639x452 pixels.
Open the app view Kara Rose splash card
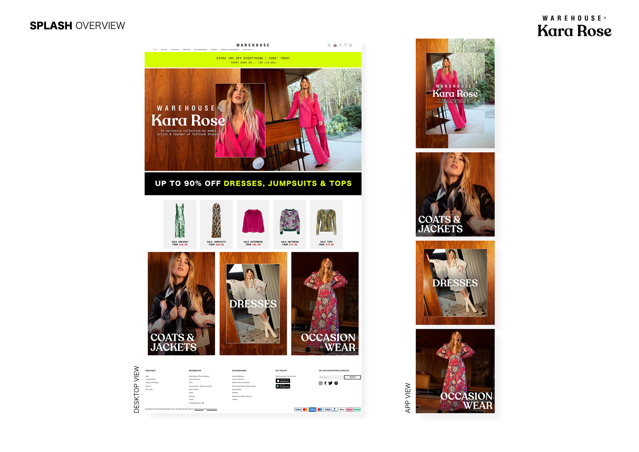455,93
